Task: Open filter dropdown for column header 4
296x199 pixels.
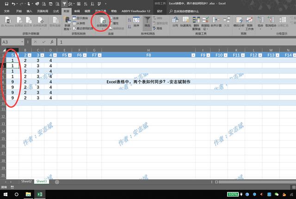Action: pos(55,55)
